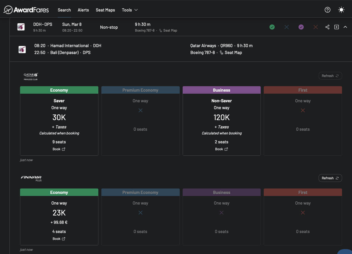Select Finnair Business header

tap(221, 192)
